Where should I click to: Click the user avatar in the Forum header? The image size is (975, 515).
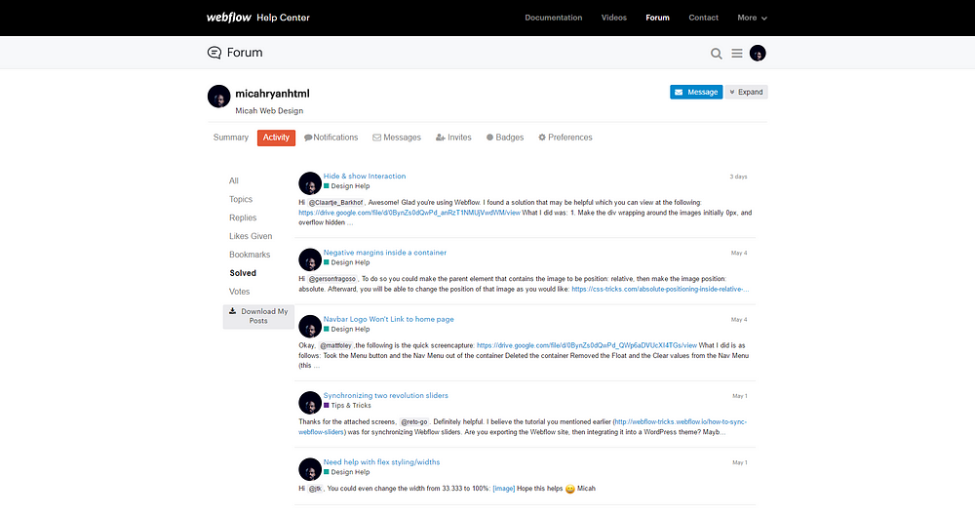[x=758, y=54]
